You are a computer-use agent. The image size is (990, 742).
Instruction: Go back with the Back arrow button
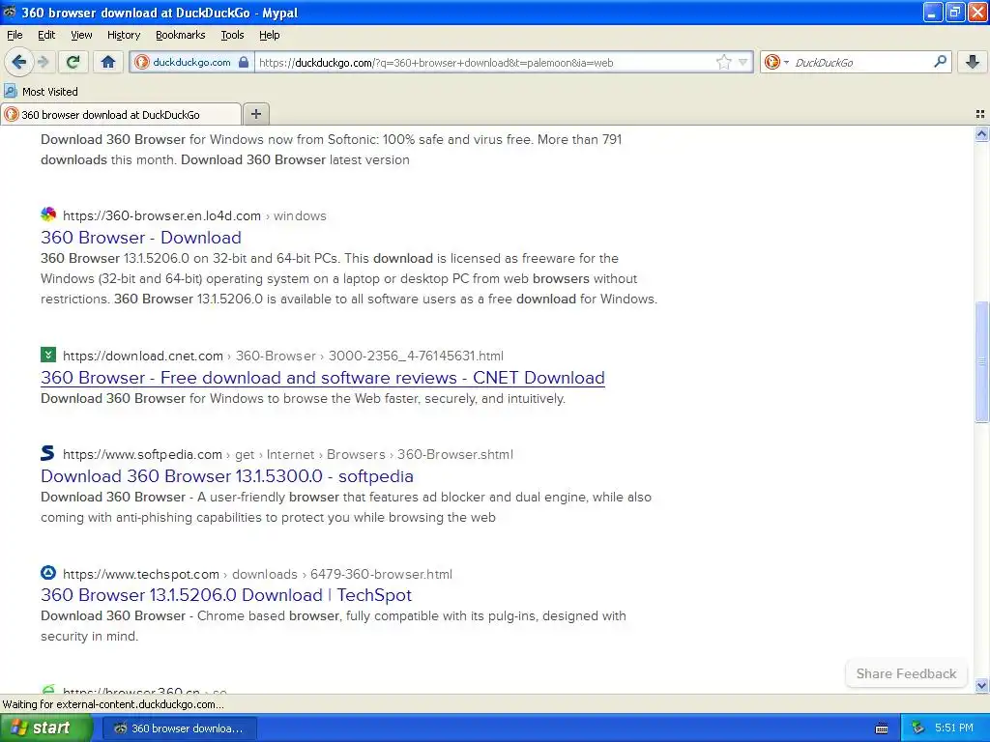18,62
